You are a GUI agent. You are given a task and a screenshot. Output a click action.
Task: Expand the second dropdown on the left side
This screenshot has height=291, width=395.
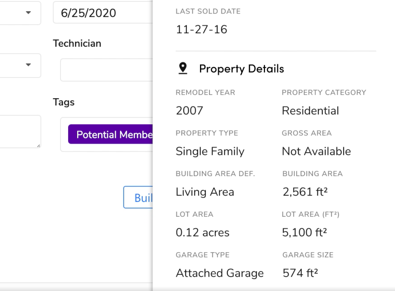[x=27, y=65]
